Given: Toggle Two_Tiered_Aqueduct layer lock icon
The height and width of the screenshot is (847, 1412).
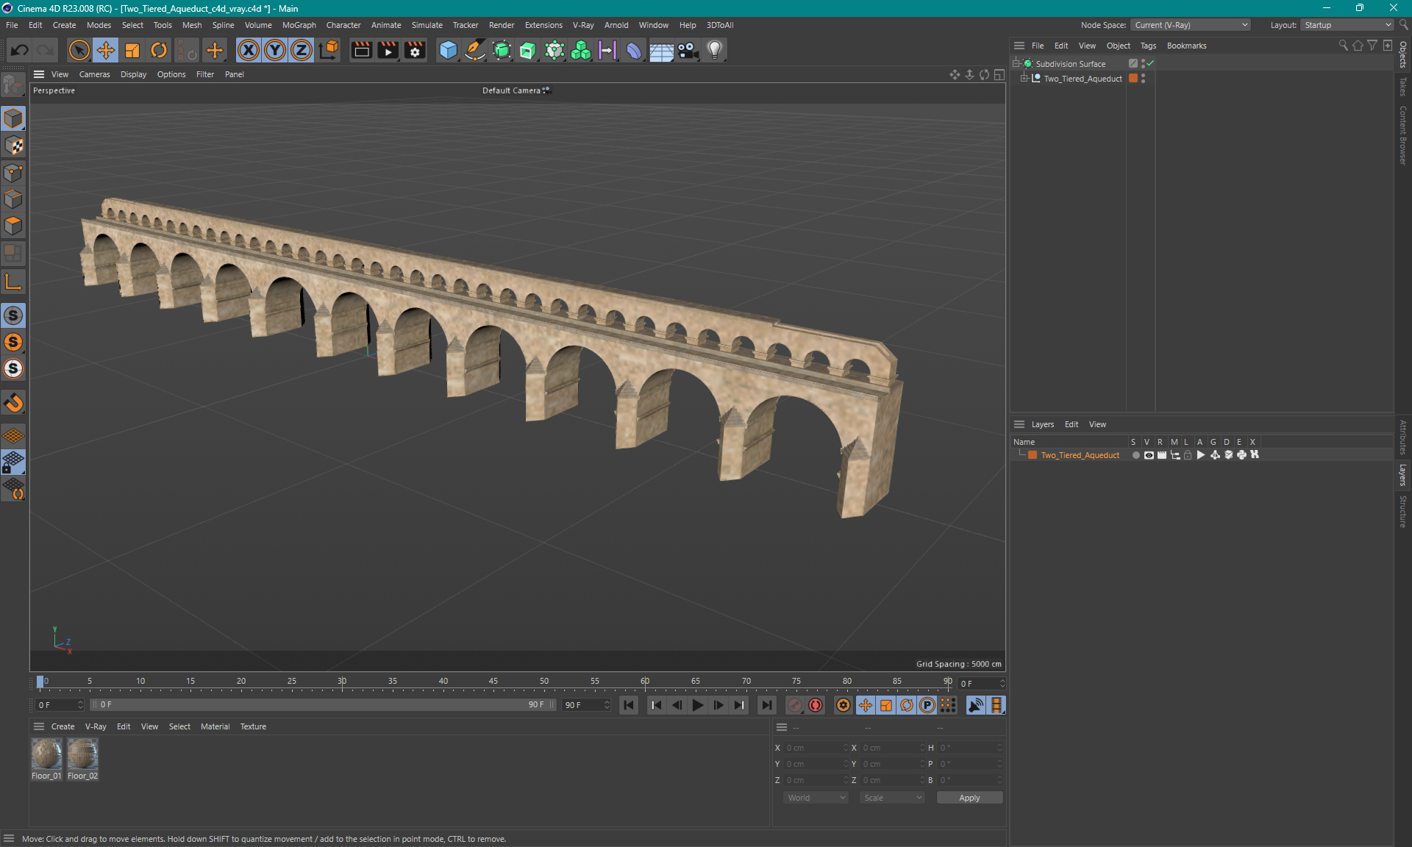Looking at the screenshot, I should 1188,455.
